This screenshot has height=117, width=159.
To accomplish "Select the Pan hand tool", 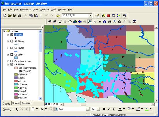I will [x=70, y=22].
